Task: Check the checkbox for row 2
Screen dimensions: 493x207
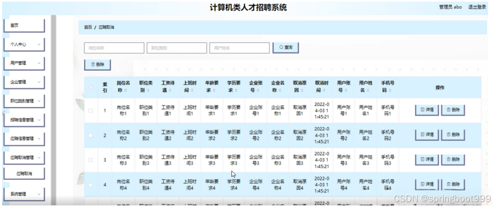Action: click(x=91, y=135)
